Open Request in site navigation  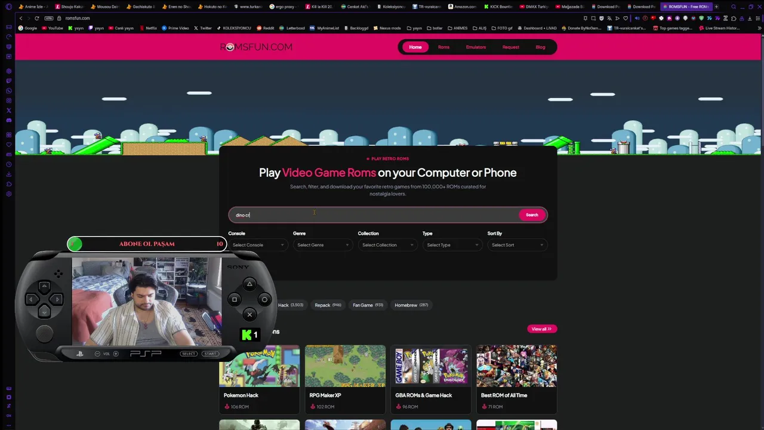point(510,47)
